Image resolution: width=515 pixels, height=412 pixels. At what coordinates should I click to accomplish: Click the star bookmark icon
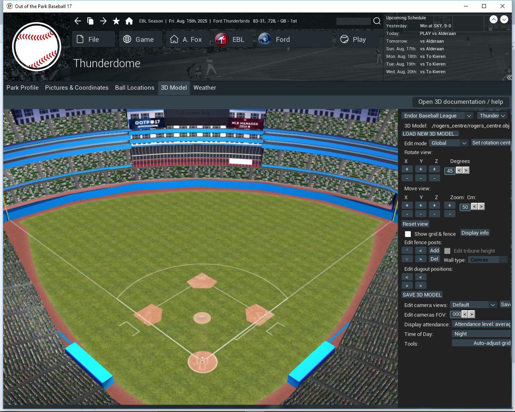click(x=116, y=21)
